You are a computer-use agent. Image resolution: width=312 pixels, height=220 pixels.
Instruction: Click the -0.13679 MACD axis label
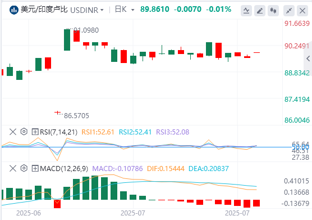tap(295, 204)
